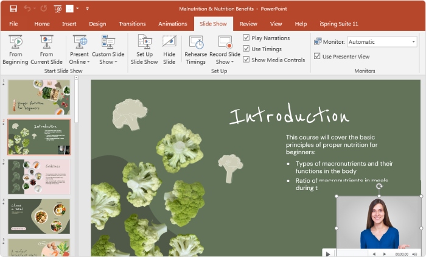Select slide 5 perfect breakfast thumbnail
Viewport: 426px width, 257px height.
(39, 247)
